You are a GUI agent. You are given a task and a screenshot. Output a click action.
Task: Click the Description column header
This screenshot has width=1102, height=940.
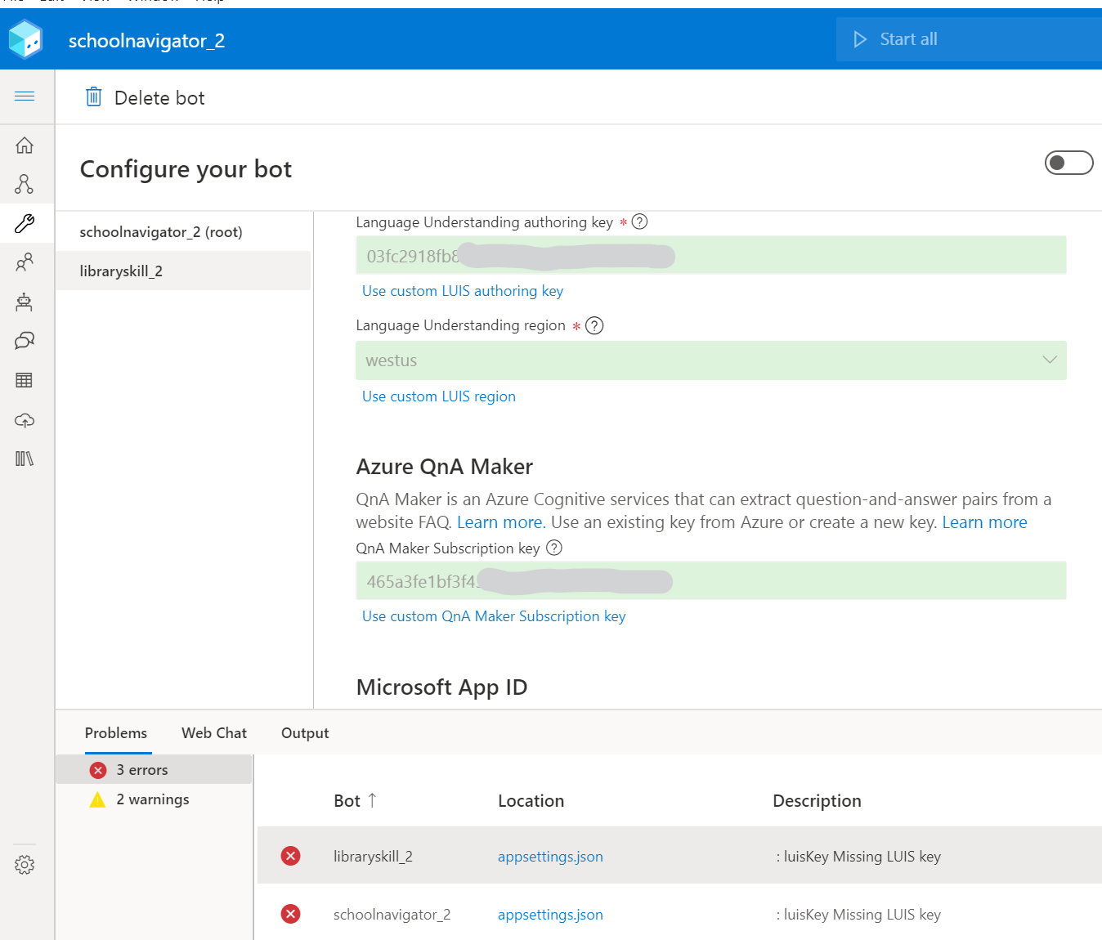[x=817, y=801]
